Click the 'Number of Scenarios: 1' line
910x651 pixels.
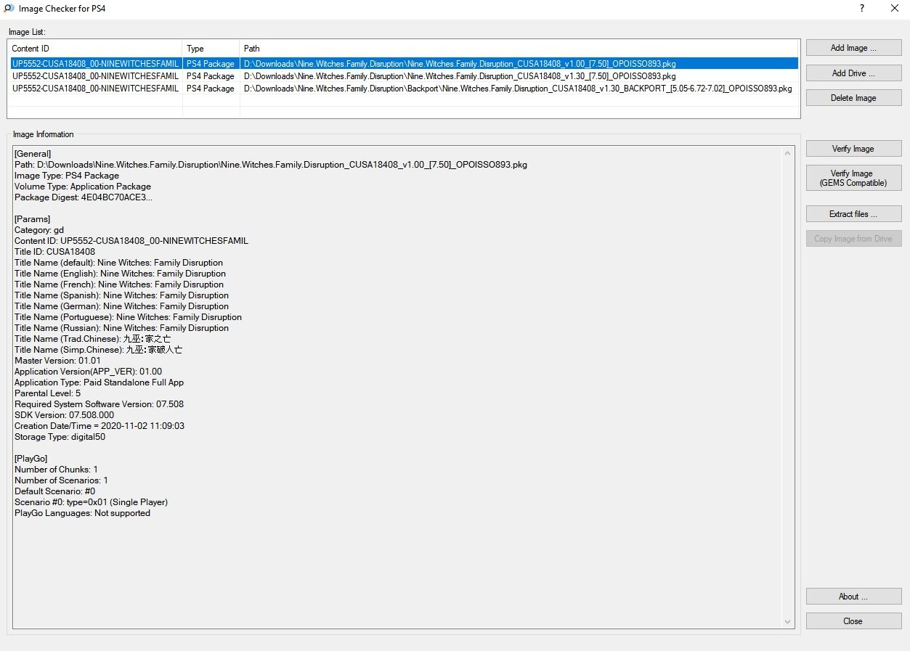[61, 480]
